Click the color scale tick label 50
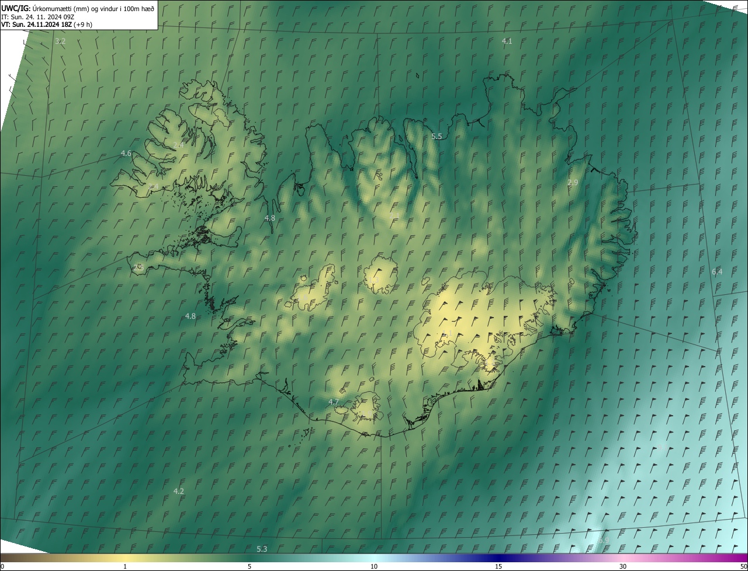Screen dimensions: 748x571 [743, 566]
